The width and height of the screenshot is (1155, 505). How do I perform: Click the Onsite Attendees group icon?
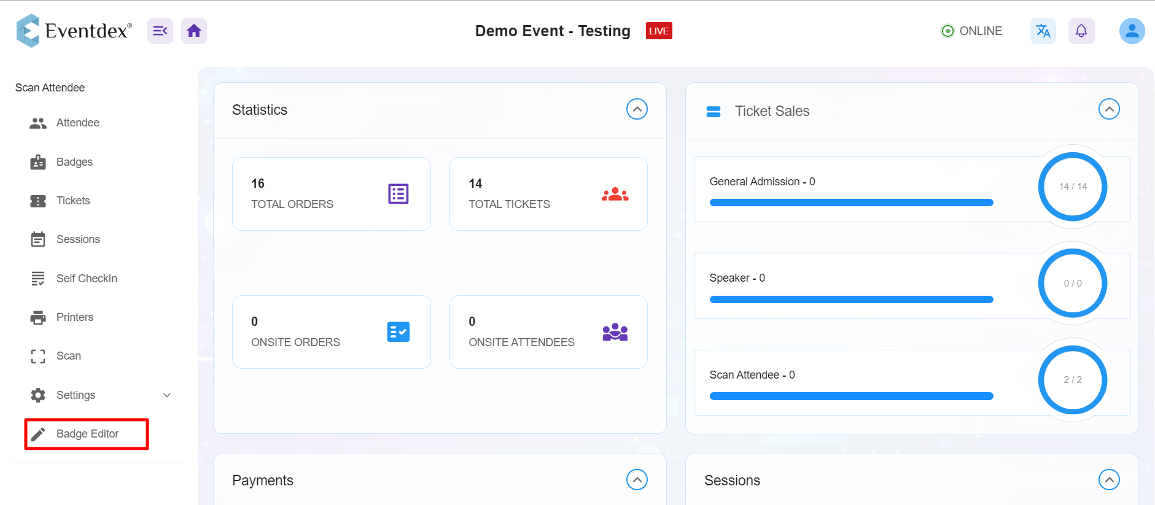pos(615,332)
